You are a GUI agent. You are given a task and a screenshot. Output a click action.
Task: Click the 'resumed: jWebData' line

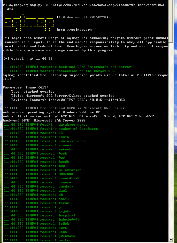(x=39, y=236)
